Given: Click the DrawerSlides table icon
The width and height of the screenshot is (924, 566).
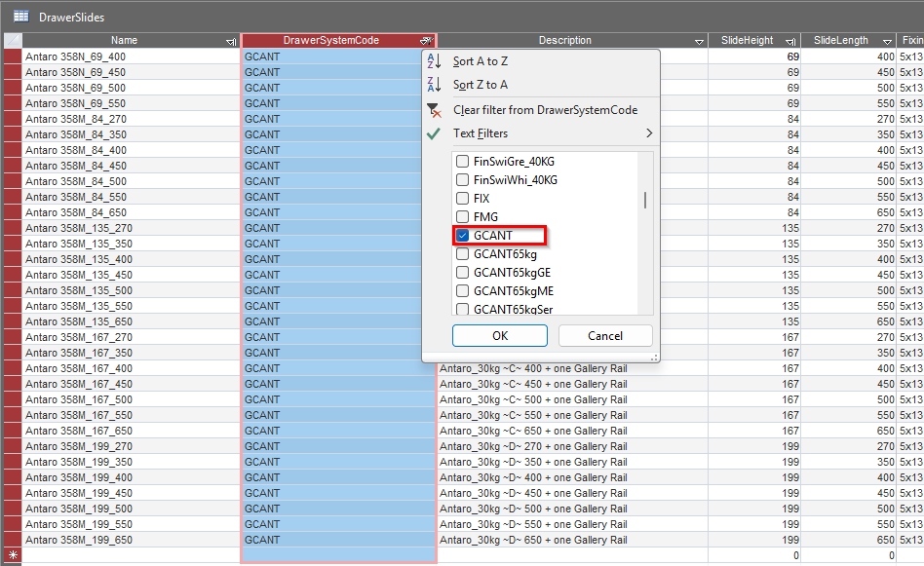Looking at the screenshot, I should pos(21,17).
